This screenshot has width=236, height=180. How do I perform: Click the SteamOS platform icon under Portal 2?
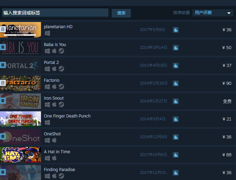(61, 69)
